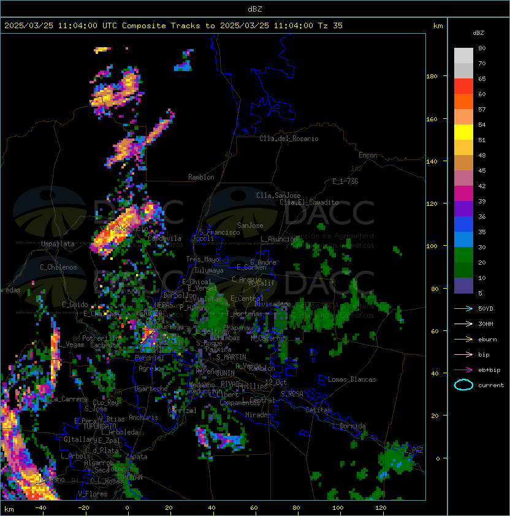This screenshot has height=516, width=510.
Task: Click the Tulumaya map label
Action: click(x=209, y=270)
